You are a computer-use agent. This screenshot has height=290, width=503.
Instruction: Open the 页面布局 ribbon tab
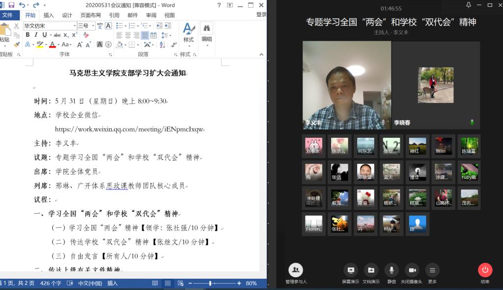[x=90, y=15]
